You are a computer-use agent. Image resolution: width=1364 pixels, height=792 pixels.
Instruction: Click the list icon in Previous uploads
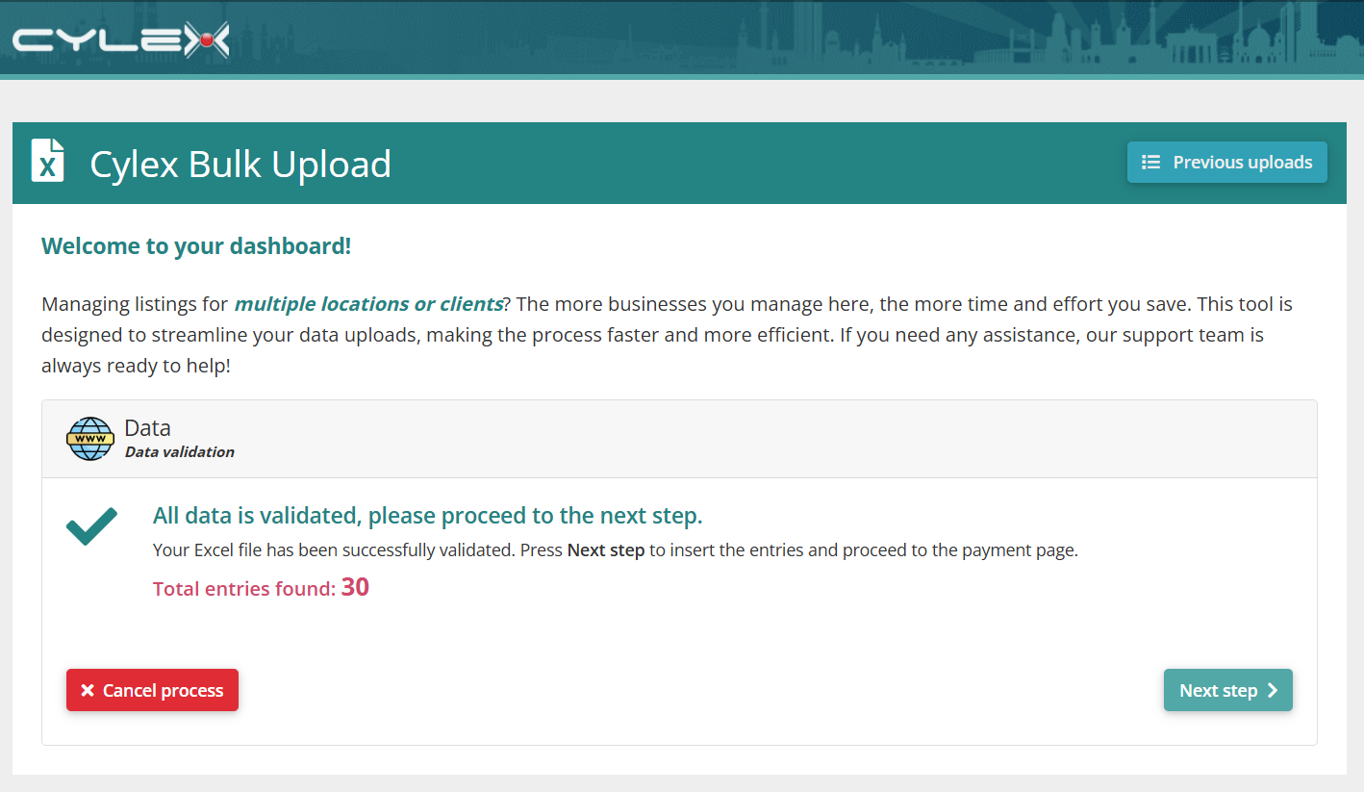[1150, 163]
